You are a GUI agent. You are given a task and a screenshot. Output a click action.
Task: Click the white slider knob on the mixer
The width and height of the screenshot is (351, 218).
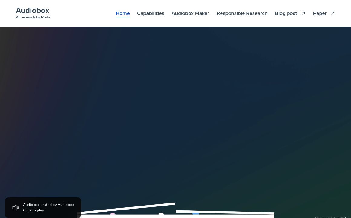pyautogui.click(x=161, y=215)
